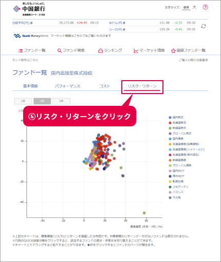221x262 pixels.
Task: Select the 1年 period button
Action: [23, 101]
